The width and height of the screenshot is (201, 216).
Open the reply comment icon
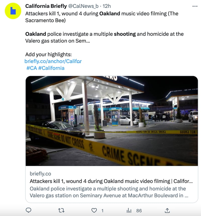(29, 210)
